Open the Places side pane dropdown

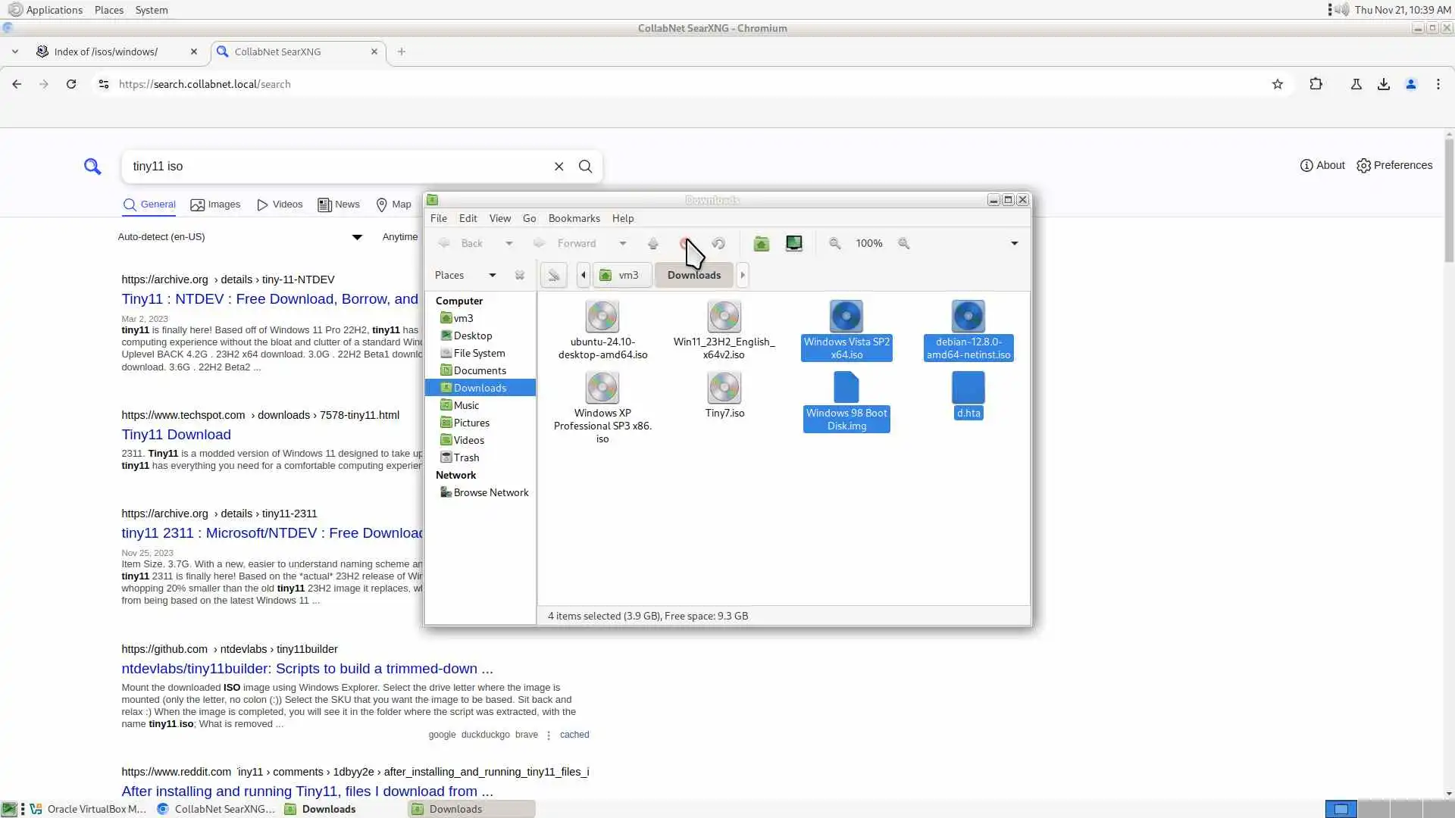[492, 275]
